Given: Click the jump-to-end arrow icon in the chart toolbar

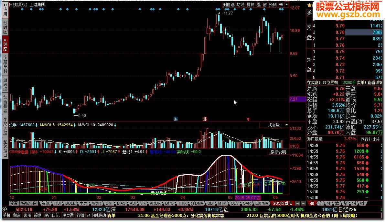Looking at the screenshot, I should point(281,5).
